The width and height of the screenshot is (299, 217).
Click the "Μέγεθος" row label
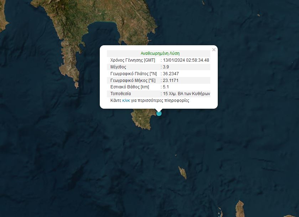pyautogui.click(x=118, y=67)
